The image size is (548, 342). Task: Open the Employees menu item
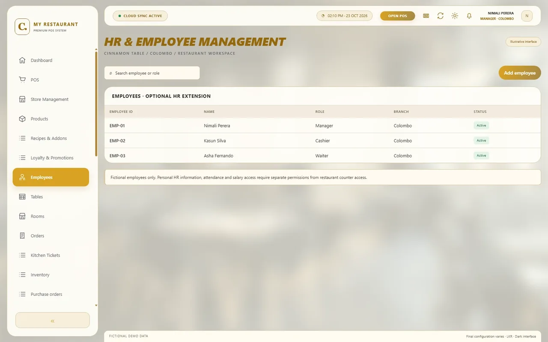click(x=51, y=177)
